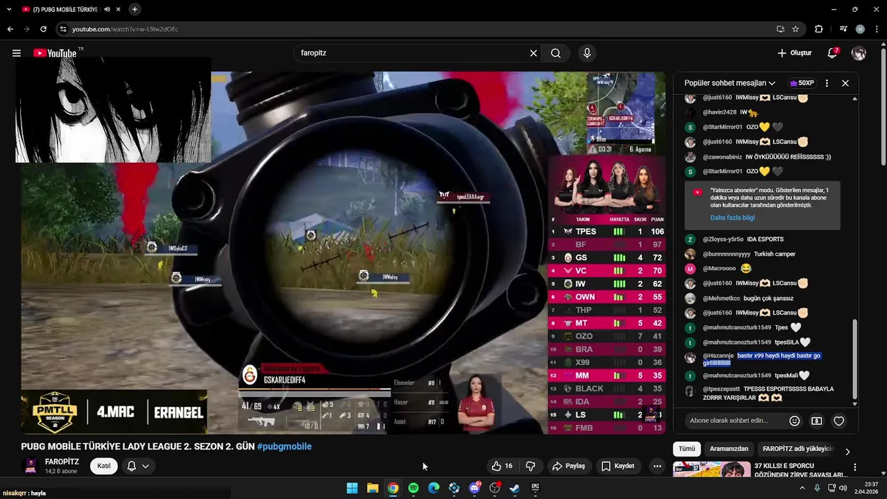This screenshot has width=887, height=499.
Task: Open File Explorer from taskbar
Action: tap(373, 488)
